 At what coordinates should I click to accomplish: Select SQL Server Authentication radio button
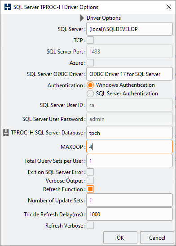click(90, 94)
